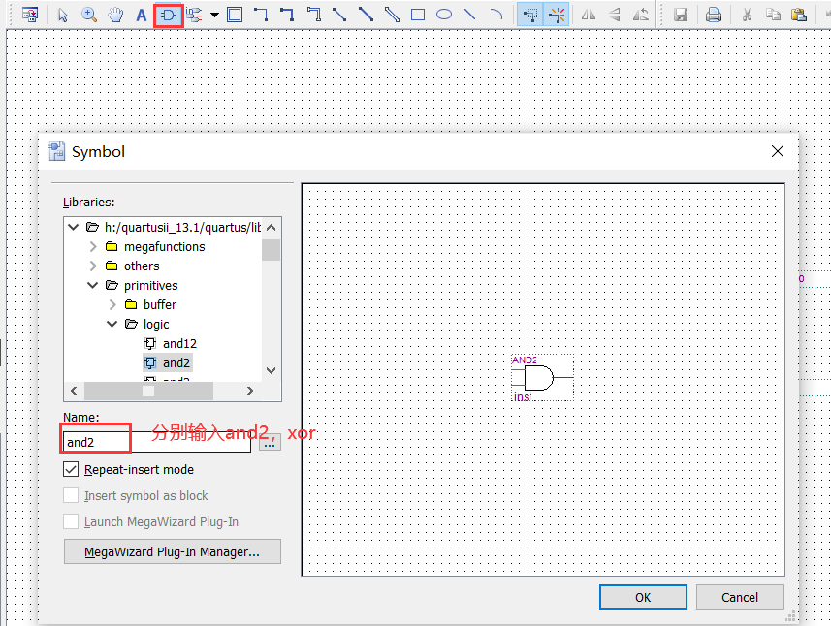Choose the Text tool
Viewport: 831px width, 626px height.
click(x=141, y=15)
